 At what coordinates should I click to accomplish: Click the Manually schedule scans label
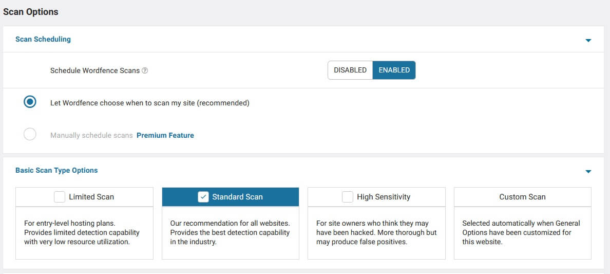(91, 136)
